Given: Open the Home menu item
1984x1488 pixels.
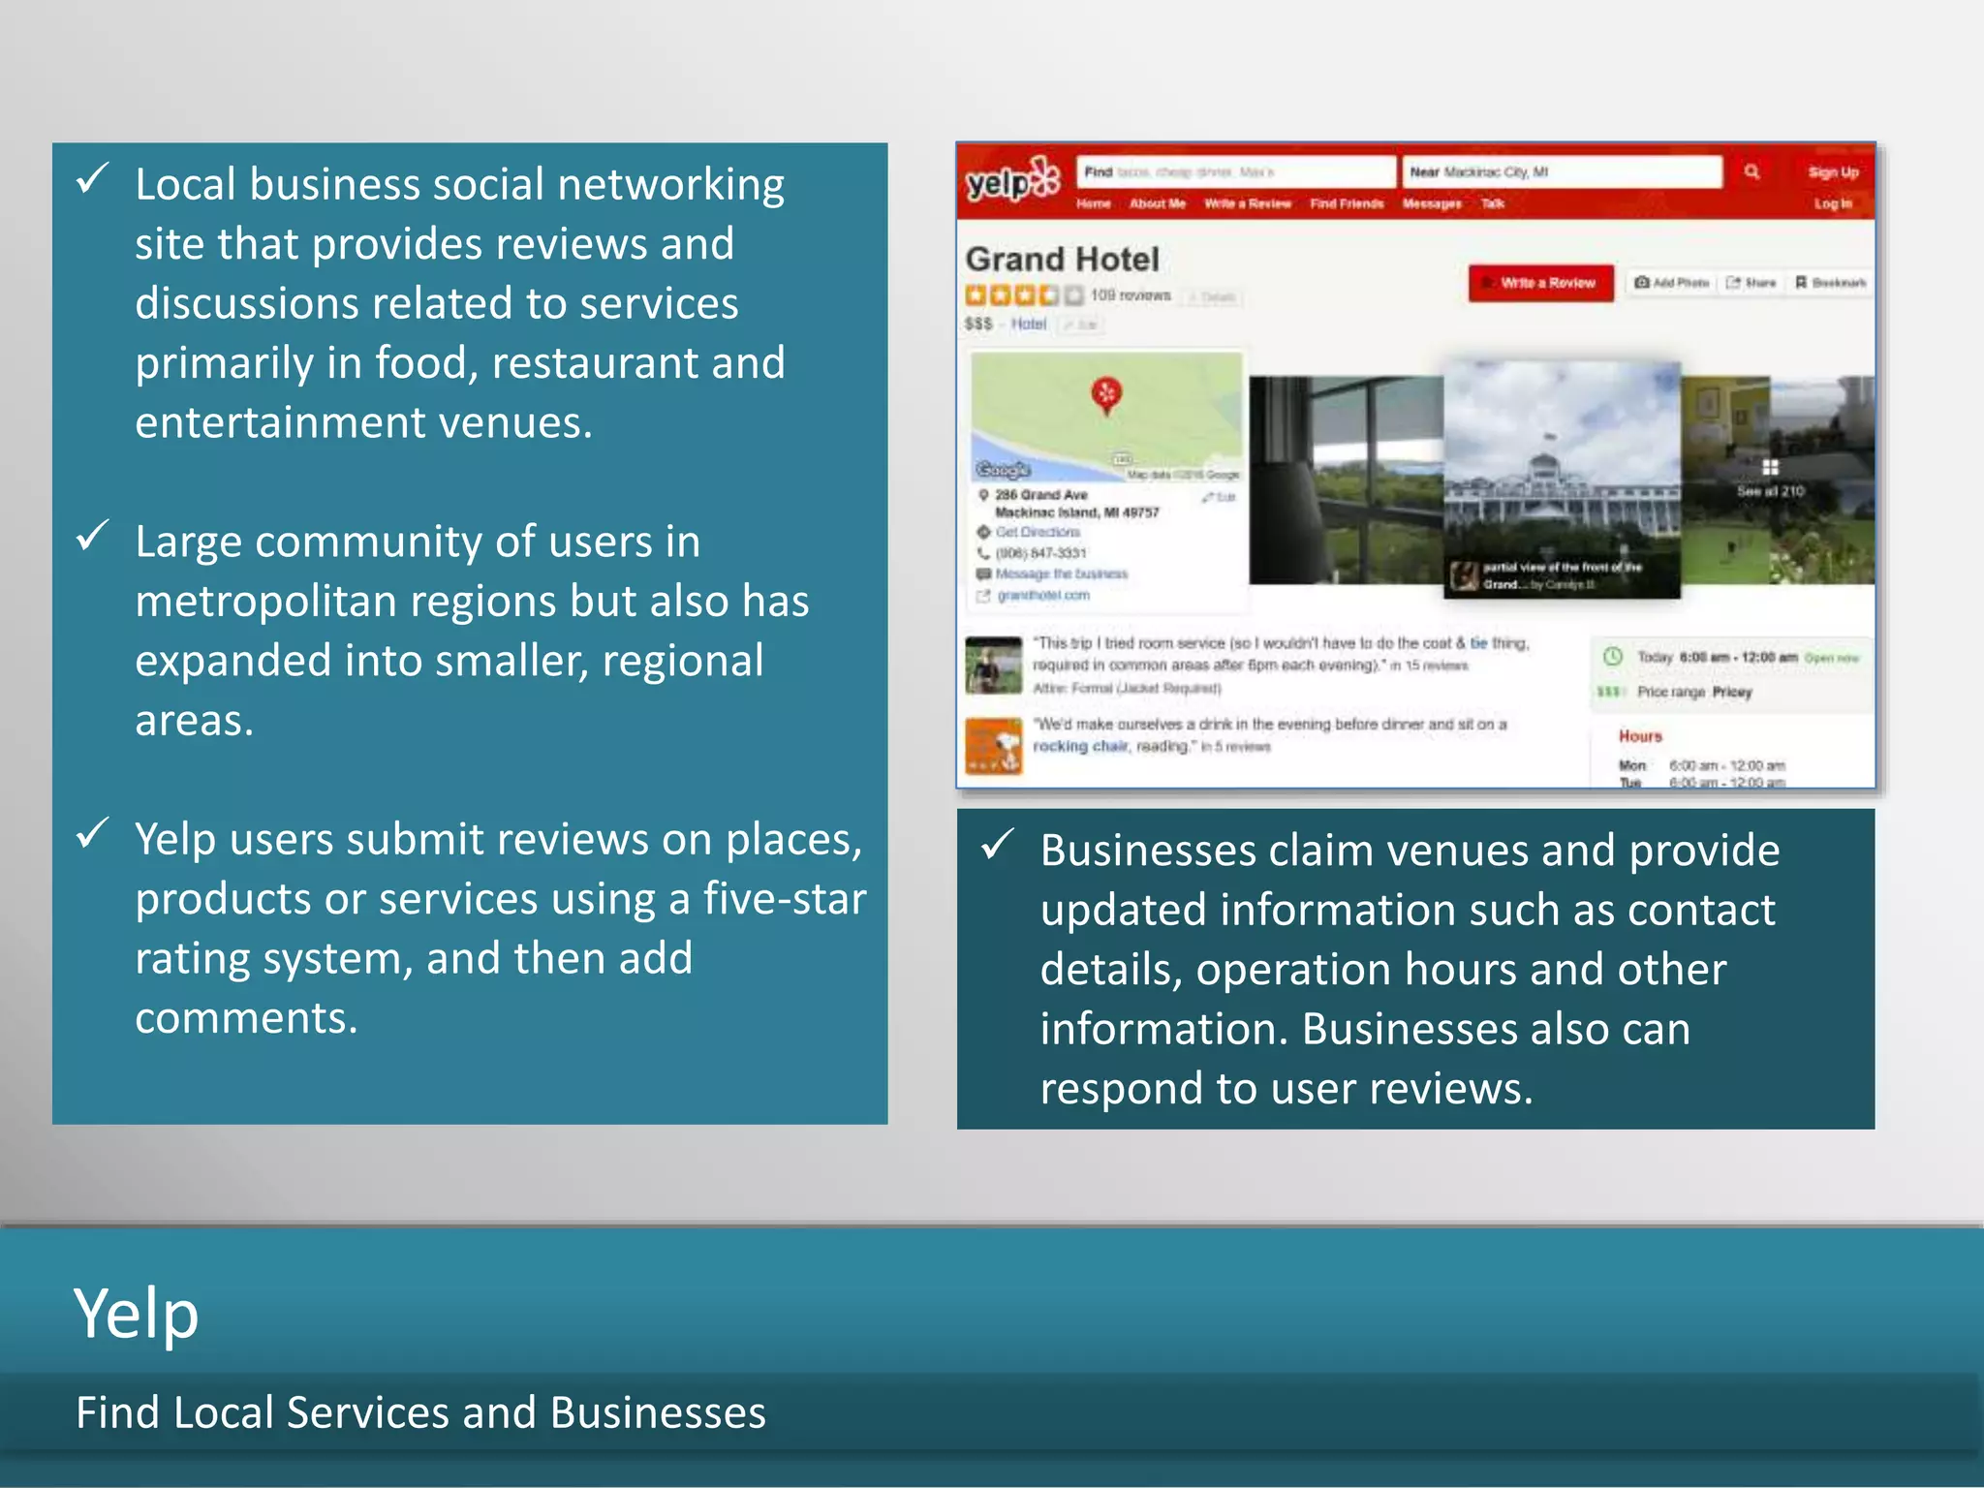Looking at the screenshot, I should (1094, 203).
